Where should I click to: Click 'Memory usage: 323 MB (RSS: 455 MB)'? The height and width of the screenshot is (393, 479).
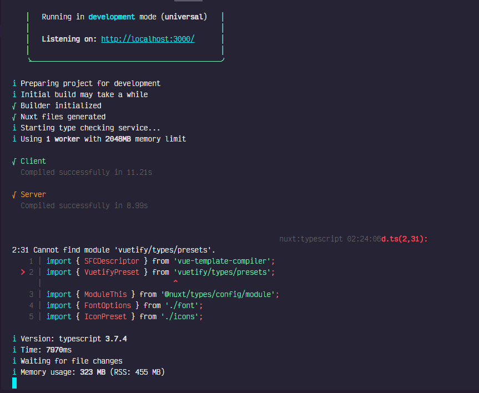93,372
